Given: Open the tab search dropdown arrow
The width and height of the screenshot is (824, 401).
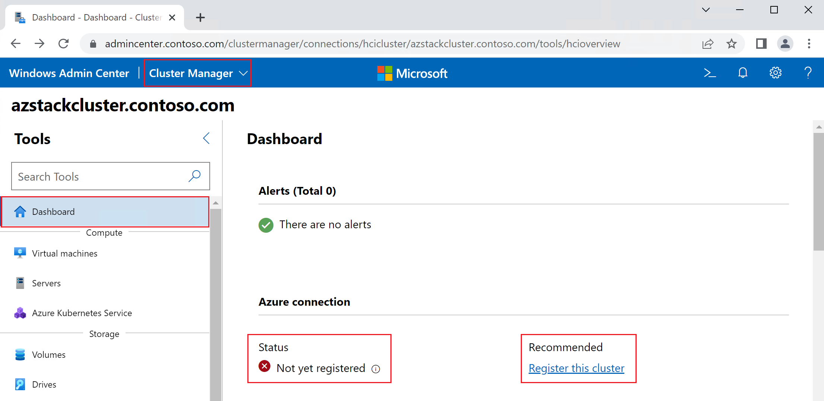Looking at the screenshot, I should [706, 10].
